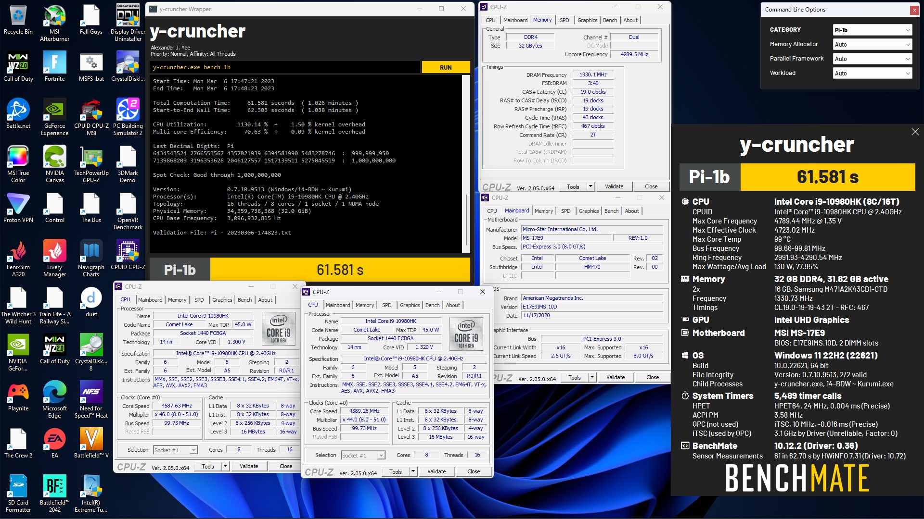Select Bench tab in front CPU-Z window
The height and width of the screenshot is (519, 924).
432,305
